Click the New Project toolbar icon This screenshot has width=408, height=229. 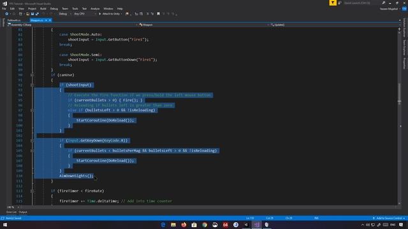click(20, 14)
